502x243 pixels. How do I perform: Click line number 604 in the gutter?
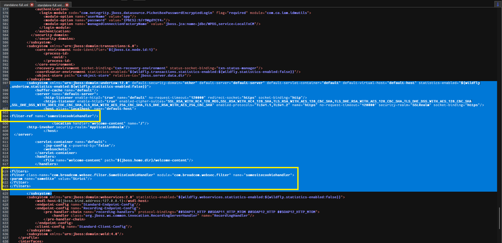tap(5, 116)
